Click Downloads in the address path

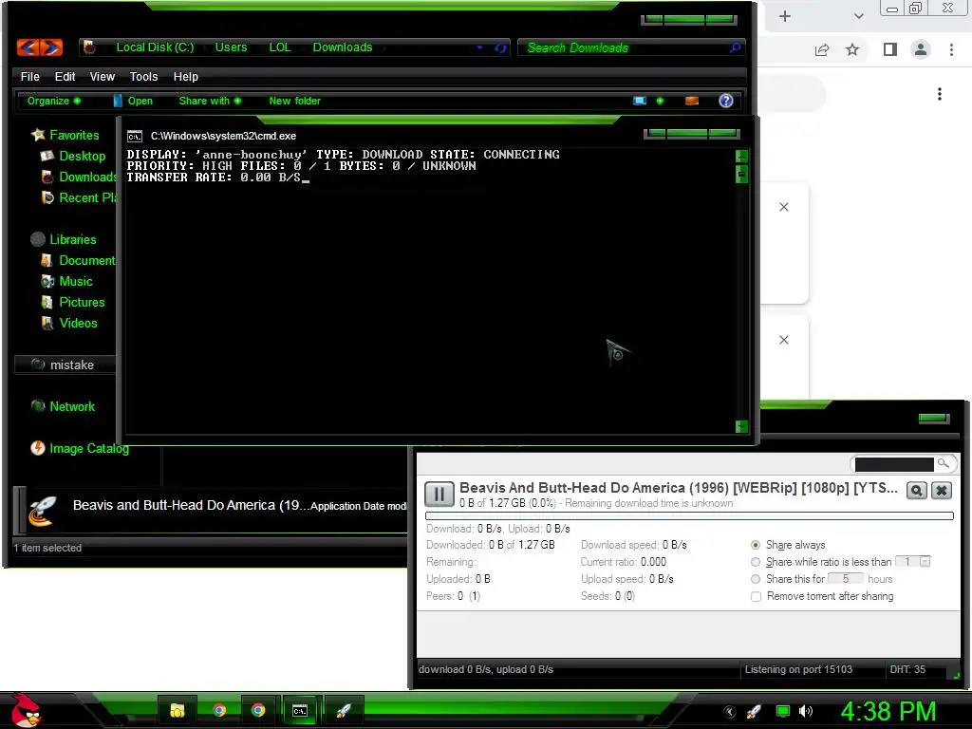(342, 47)
